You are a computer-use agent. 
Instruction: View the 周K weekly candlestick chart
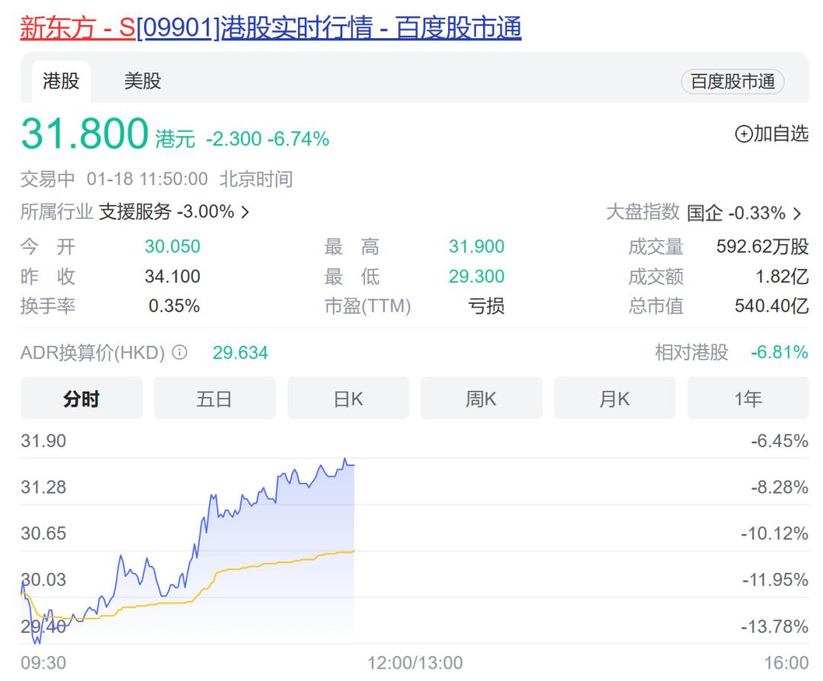click(481, 398)
